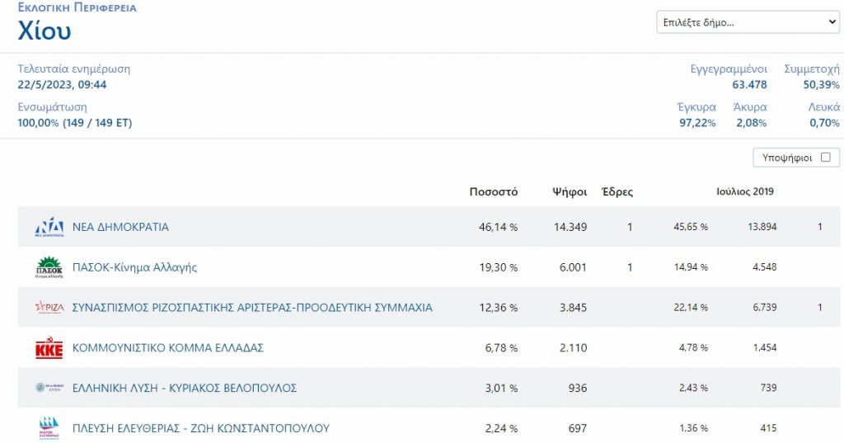Enable the Υποψήφιοι checkbox
This screenshot has width=844, height=443.
(x=825, y=158)
